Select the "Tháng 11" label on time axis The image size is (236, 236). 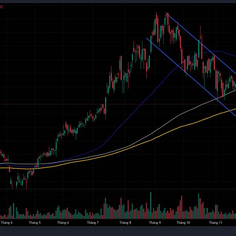[x=216, y=223]
